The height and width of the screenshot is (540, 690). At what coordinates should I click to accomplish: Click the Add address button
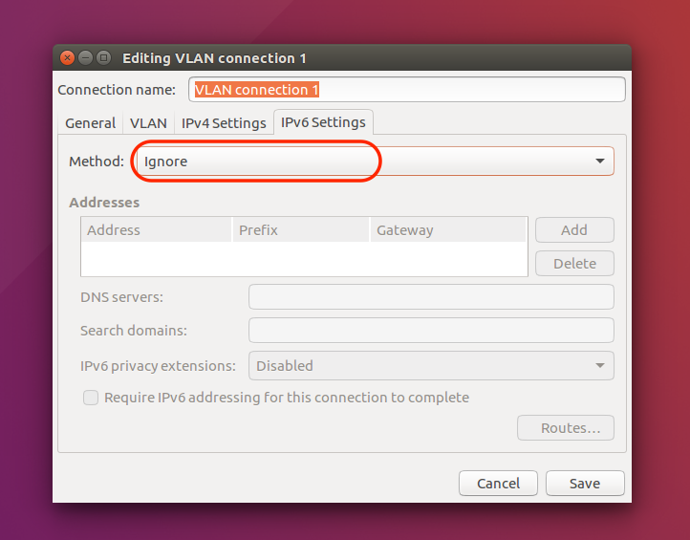coord(574,229)
